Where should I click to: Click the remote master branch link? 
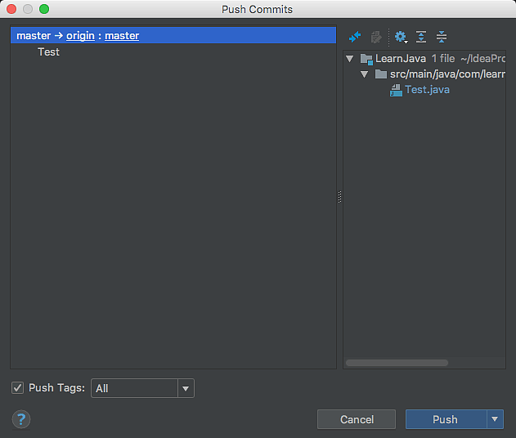click(122, 36)
